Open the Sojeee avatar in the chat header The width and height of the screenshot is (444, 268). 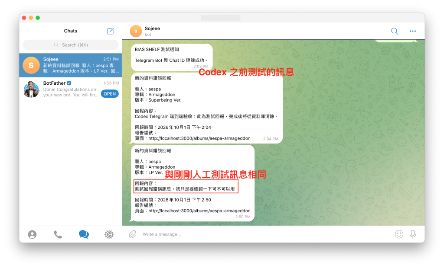[136, 31]
